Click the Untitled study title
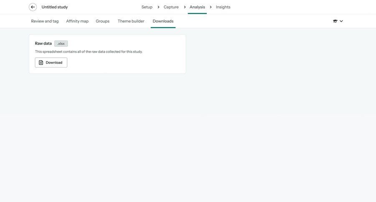This screenshot has height=202, width=376. pos(54,7)
